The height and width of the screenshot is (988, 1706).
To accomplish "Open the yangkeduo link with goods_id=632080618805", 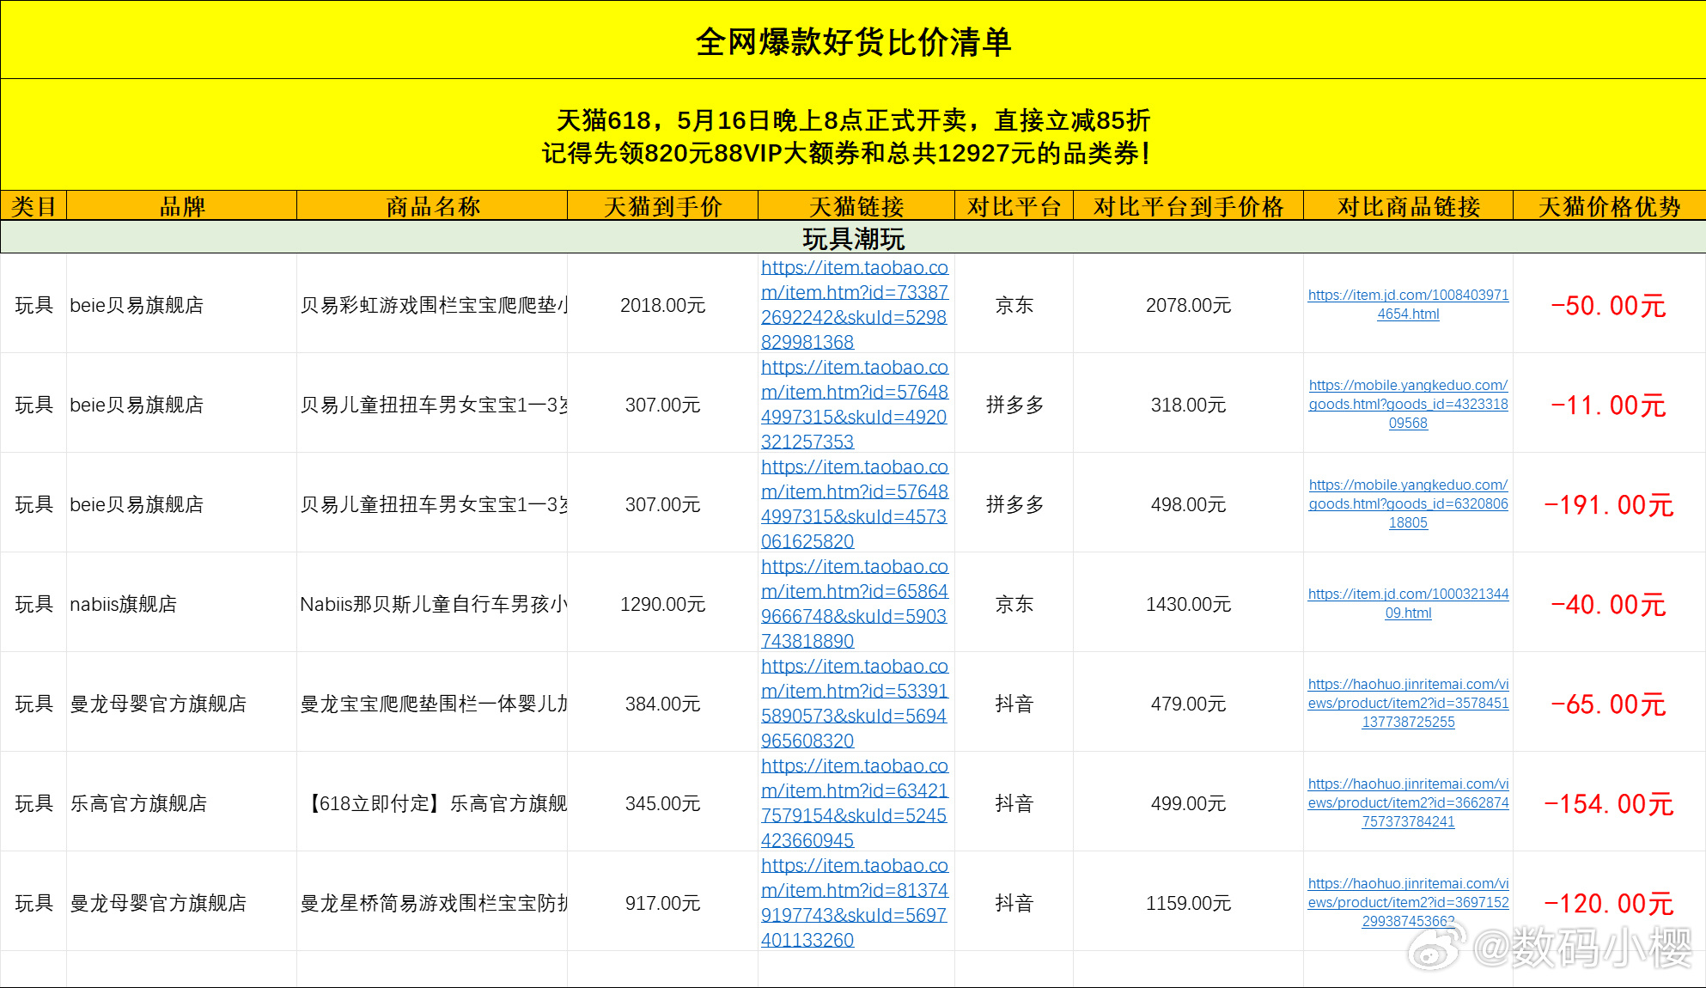I will [1408, 503].
